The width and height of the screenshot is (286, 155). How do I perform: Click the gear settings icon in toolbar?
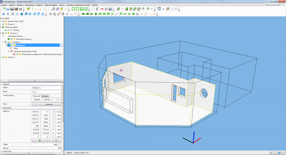pos(106,9)
